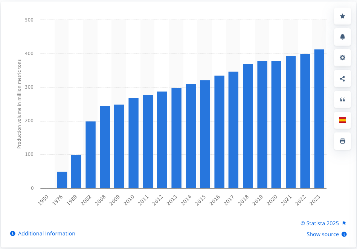357x249 pixels.
Task: Click the 1989 x-axis label
Action: (x=72, y=200)
